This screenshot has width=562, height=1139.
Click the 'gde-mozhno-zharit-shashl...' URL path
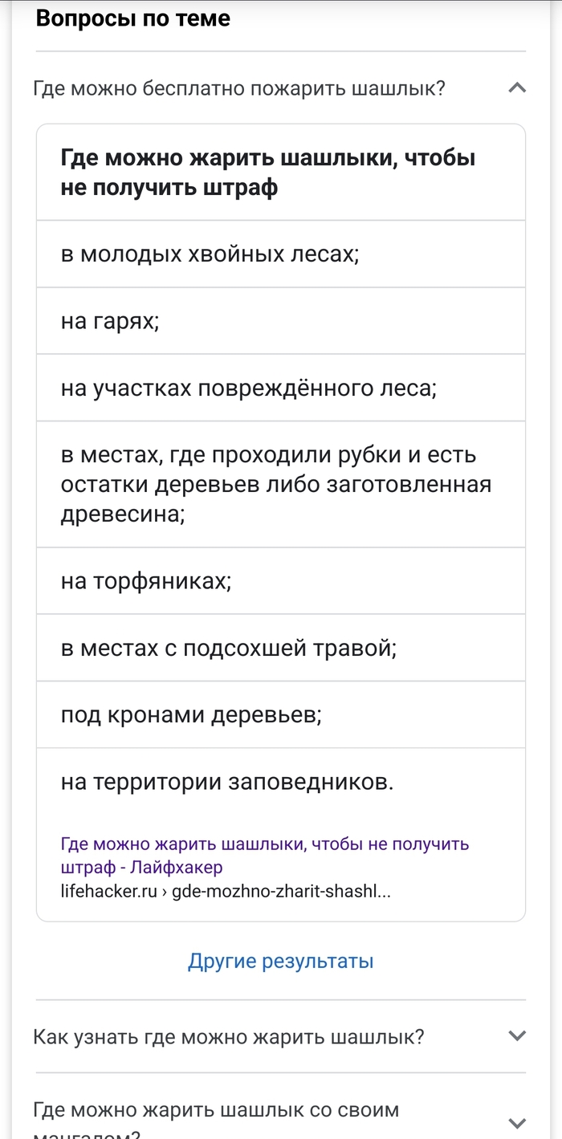[x=282, y=891]
